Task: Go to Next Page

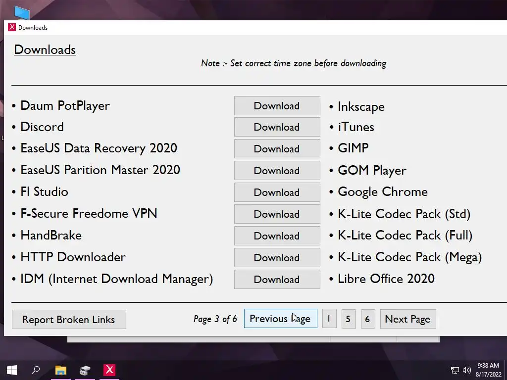Action: point(408,319)
